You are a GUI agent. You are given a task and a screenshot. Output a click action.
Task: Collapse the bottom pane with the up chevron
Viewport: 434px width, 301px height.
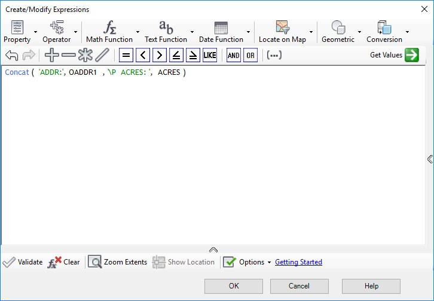213,250
